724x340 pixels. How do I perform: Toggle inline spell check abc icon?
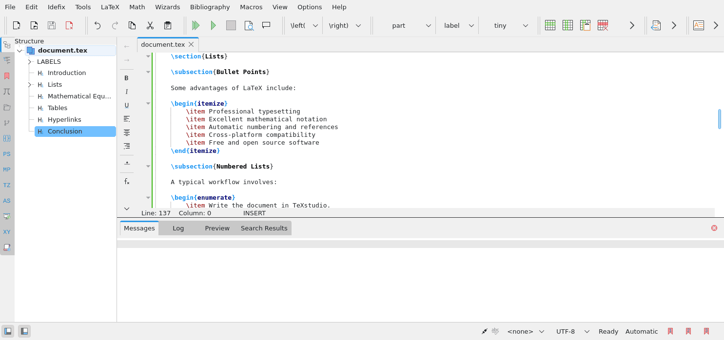pyautogui.click(x=495, y=331)
